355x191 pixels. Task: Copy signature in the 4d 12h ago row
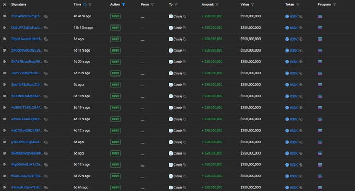[46, 131]
